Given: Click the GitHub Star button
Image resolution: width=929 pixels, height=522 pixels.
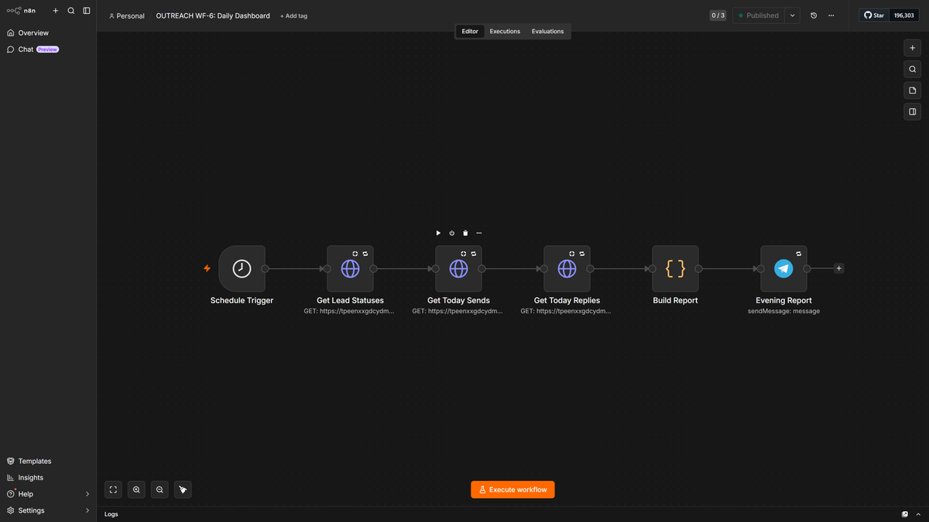Looking at the screenshot, I should (875, 15).
